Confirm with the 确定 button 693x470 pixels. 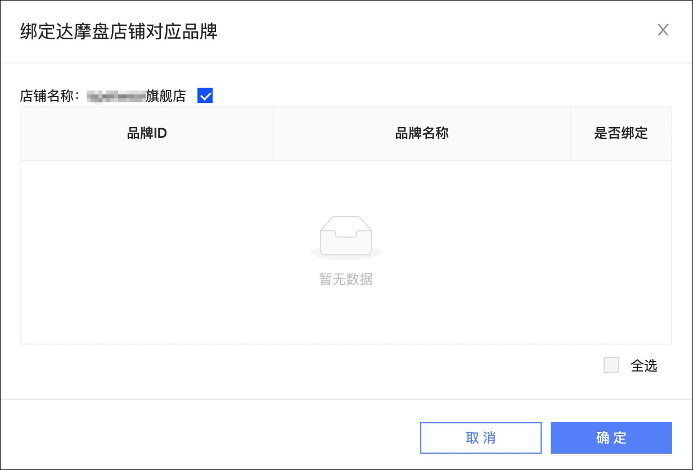click(x=611, y=438)
